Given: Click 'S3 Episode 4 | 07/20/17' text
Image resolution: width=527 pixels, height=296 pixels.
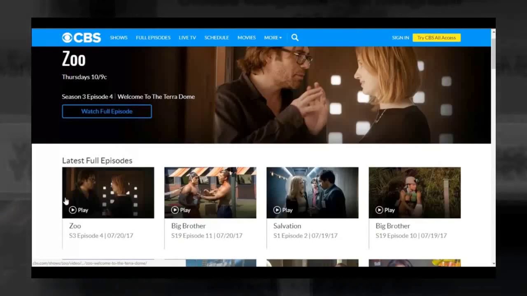Looking at the screenshot, I should pyautogui.click(x=101, y=236).
